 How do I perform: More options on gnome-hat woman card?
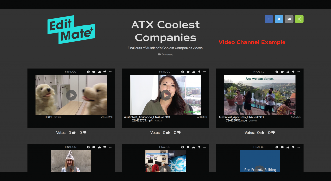[110, 147]
